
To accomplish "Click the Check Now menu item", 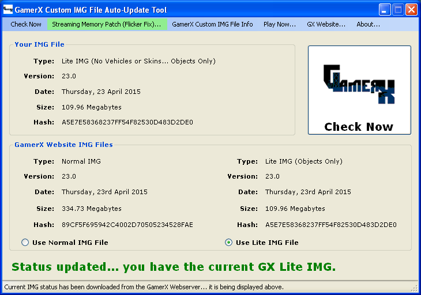I will click(x=26, y=24).
